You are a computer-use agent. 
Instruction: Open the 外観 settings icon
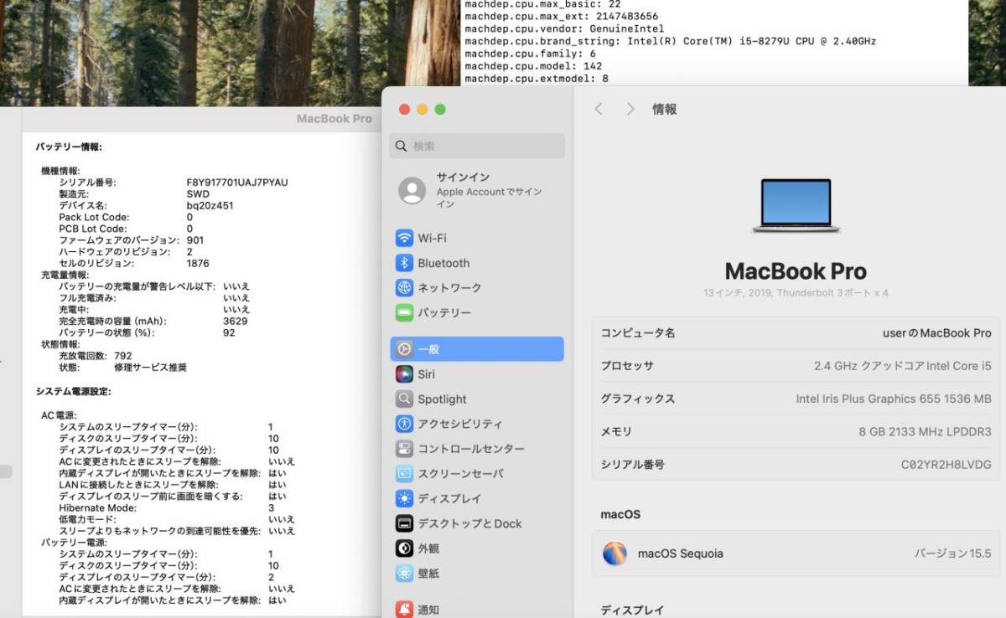point(403,548)
